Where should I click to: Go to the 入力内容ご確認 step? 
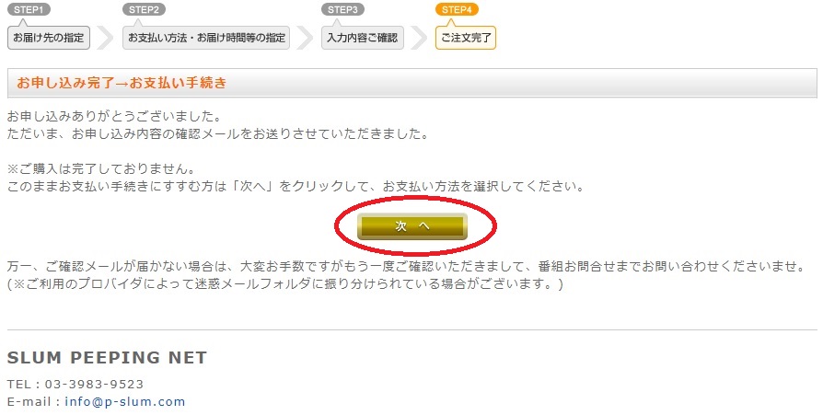point(363,38)
